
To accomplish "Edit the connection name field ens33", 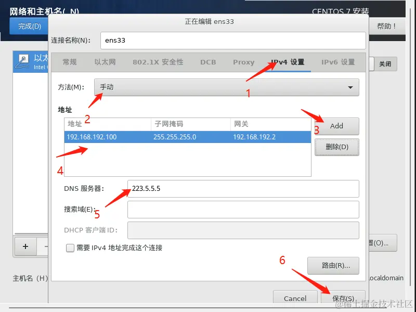I will [x=233, y=41].
